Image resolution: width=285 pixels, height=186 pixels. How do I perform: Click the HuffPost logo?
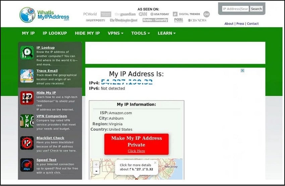coord(96,20)
